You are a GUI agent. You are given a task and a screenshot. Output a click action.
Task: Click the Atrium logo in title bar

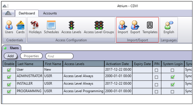pos(5,6)
